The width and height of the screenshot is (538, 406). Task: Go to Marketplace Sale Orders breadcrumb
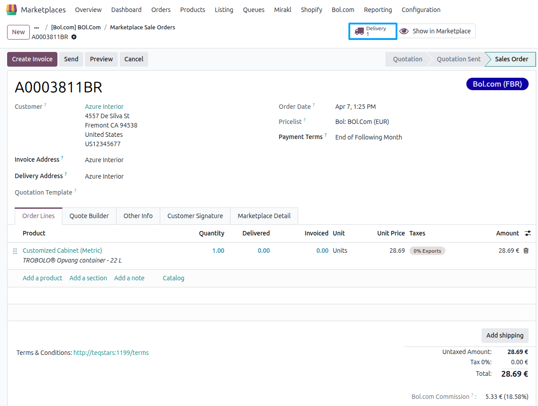pos(142,27)
